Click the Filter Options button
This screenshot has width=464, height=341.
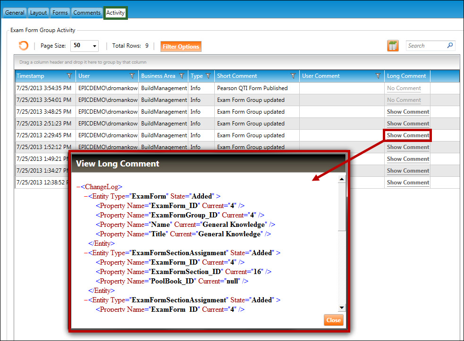(181, 47)
